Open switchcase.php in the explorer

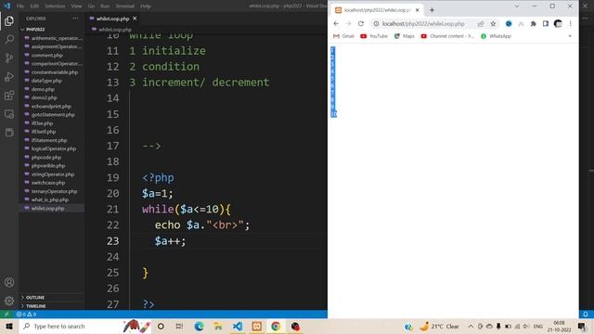tap(48, 183)
